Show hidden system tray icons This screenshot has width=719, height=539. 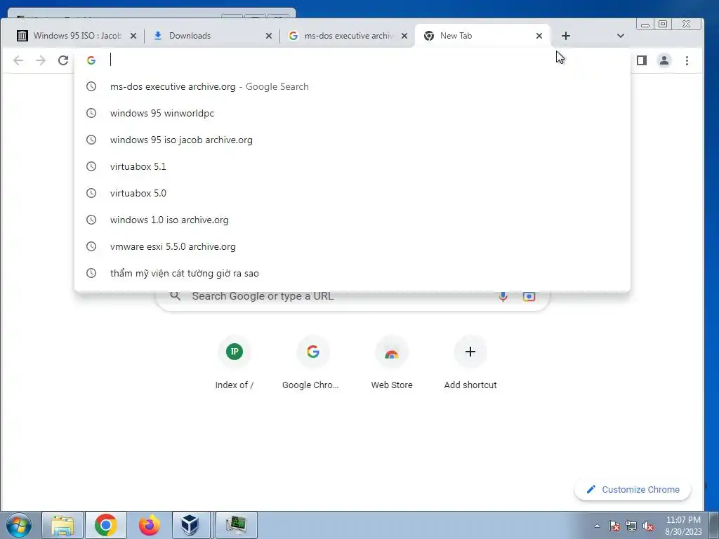click(597, 526)
